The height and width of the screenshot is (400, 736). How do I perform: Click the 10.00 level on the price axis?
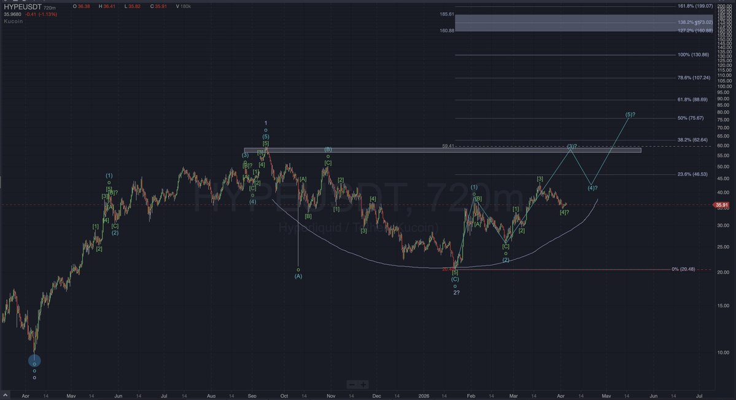(x=723, y=353)
